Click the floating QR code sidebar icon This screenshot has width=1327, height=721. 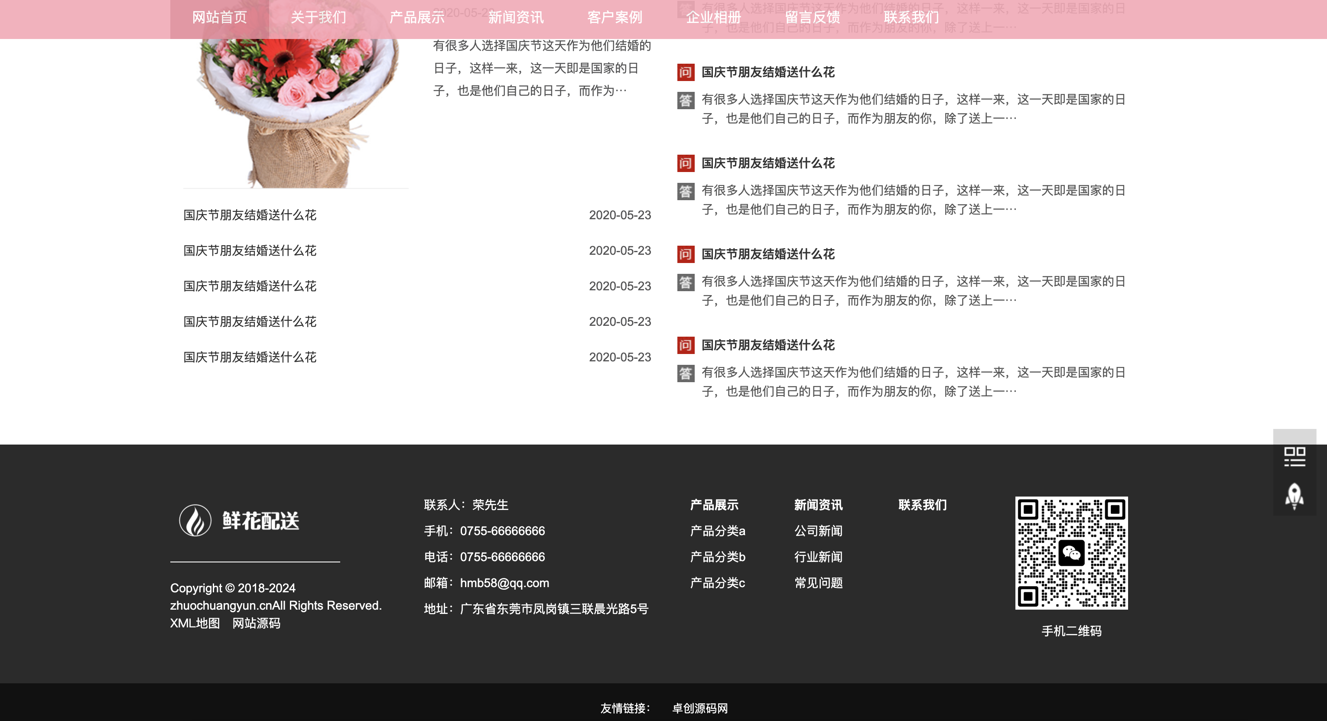(1294, 456)
